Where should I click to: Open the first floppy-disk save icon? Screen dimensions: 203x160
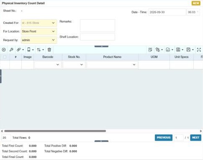178,50
